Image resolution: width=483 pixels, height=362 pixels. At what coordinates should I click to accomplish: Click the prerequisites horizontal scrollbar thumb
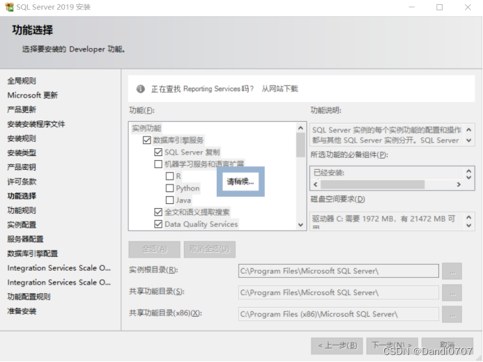point(372,184)
